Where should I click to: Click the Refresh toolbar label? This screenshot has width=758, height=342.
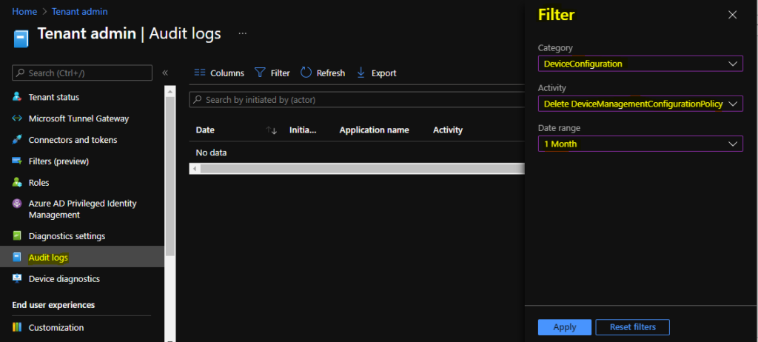(x=331, y=73)
